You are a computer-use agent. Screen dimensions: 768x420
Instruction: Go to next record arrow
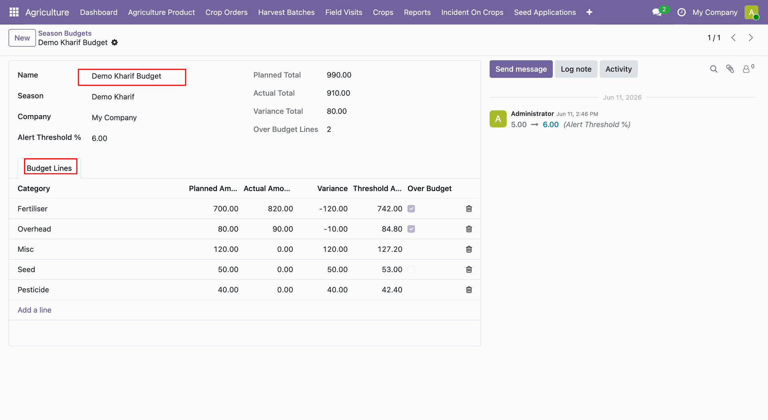[751, 38]
